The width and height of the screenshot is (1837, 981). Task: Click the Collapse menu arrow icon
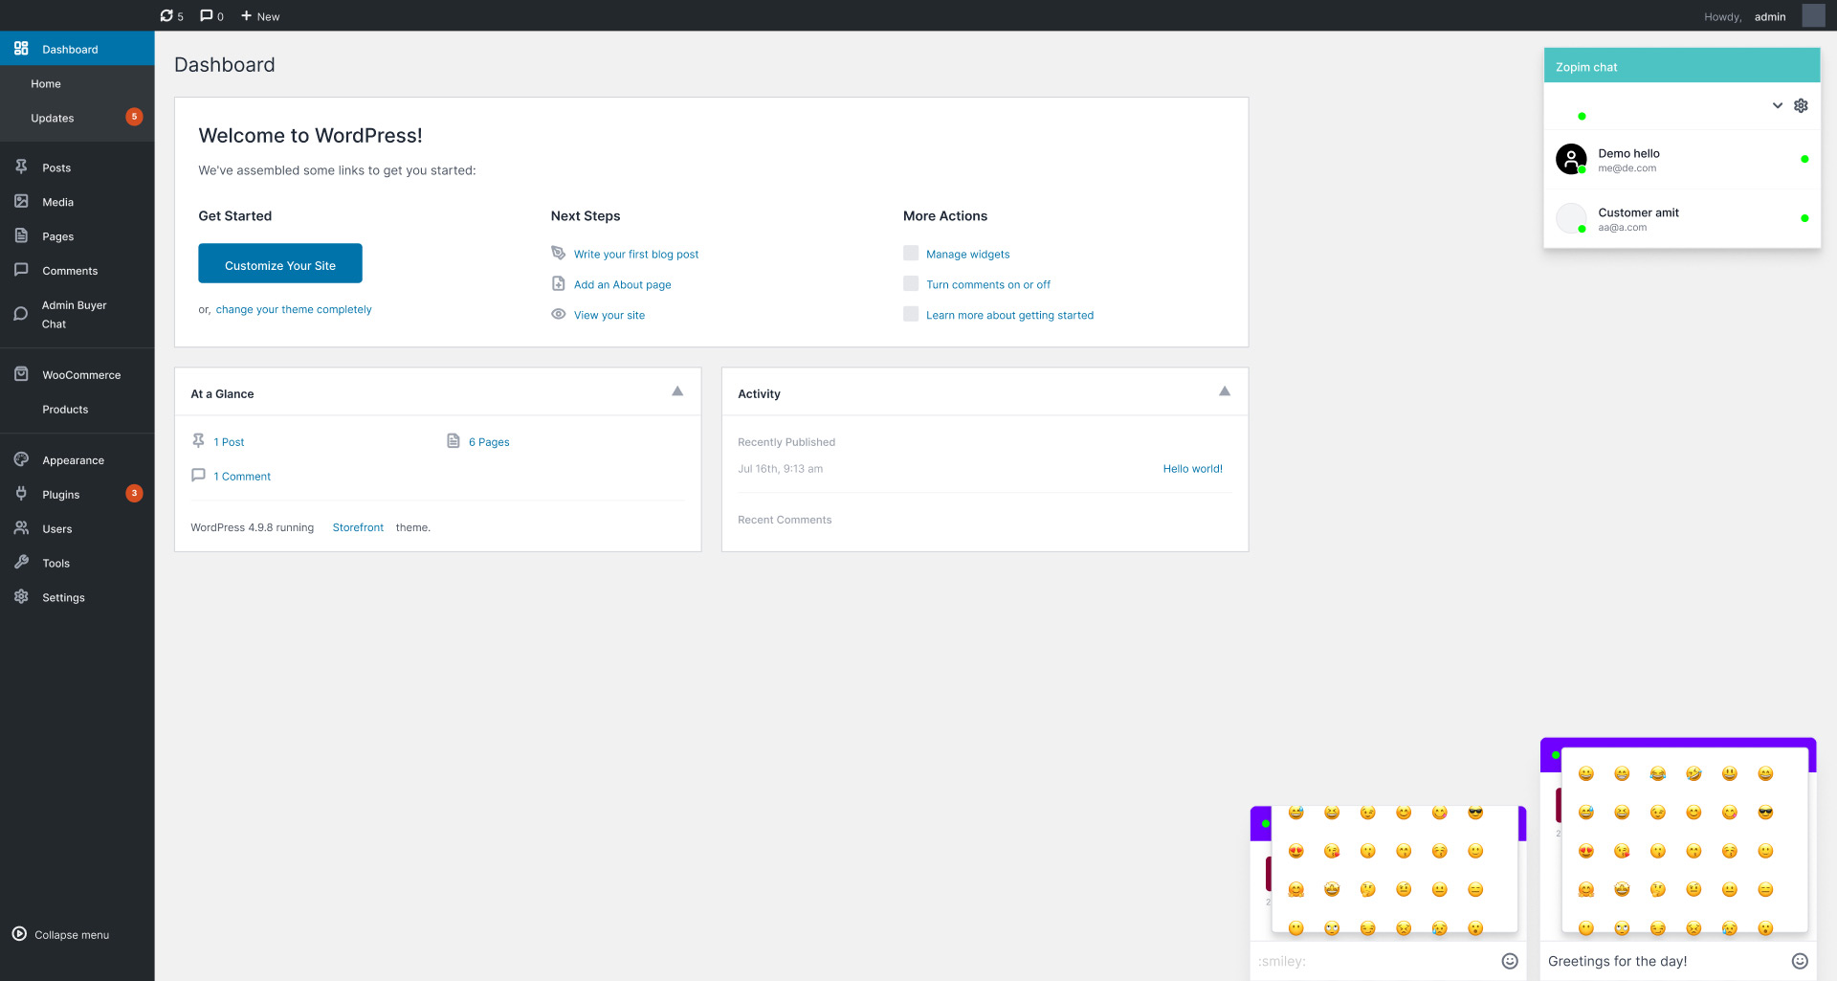[20, 934]
